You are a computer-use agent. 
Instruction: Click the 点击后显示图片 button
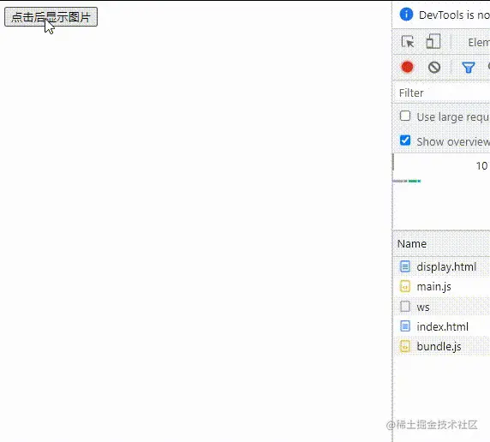(51, 17)
